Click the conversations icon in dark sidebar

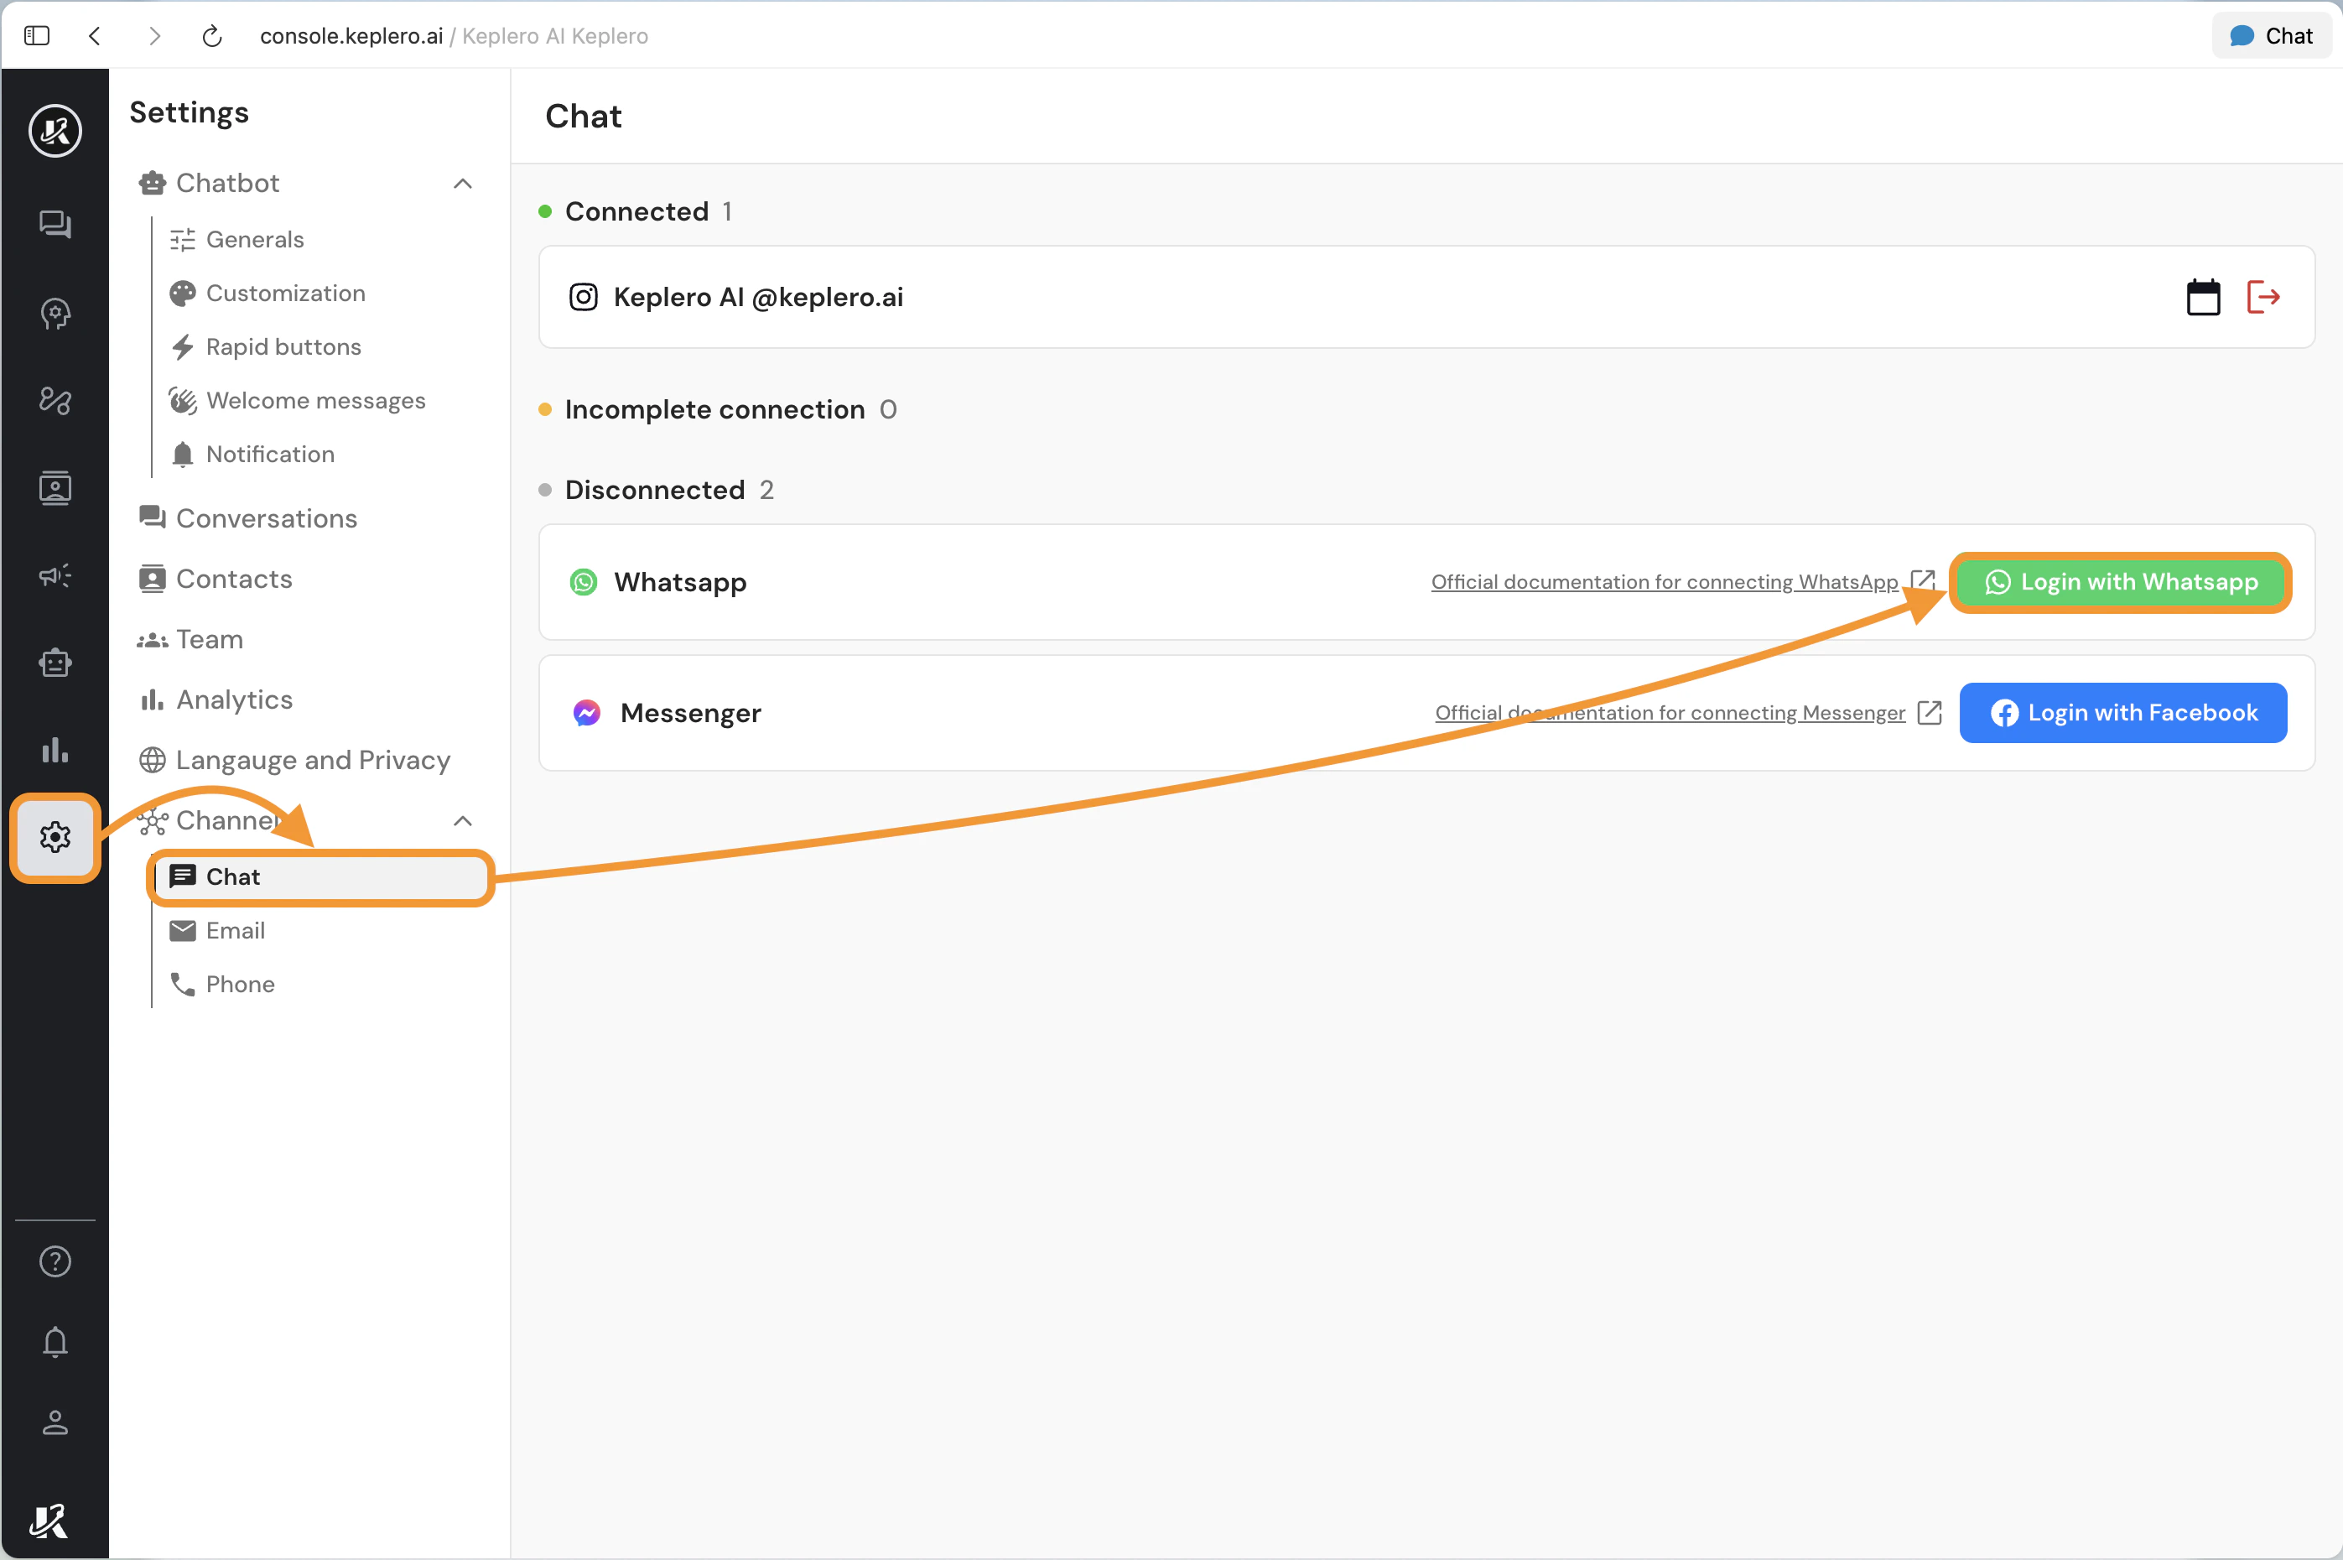(55, 224)
